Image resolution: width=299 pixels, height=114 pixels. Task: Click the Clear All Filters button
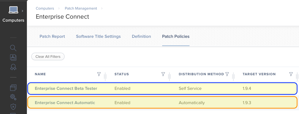[x=48, y=57]
